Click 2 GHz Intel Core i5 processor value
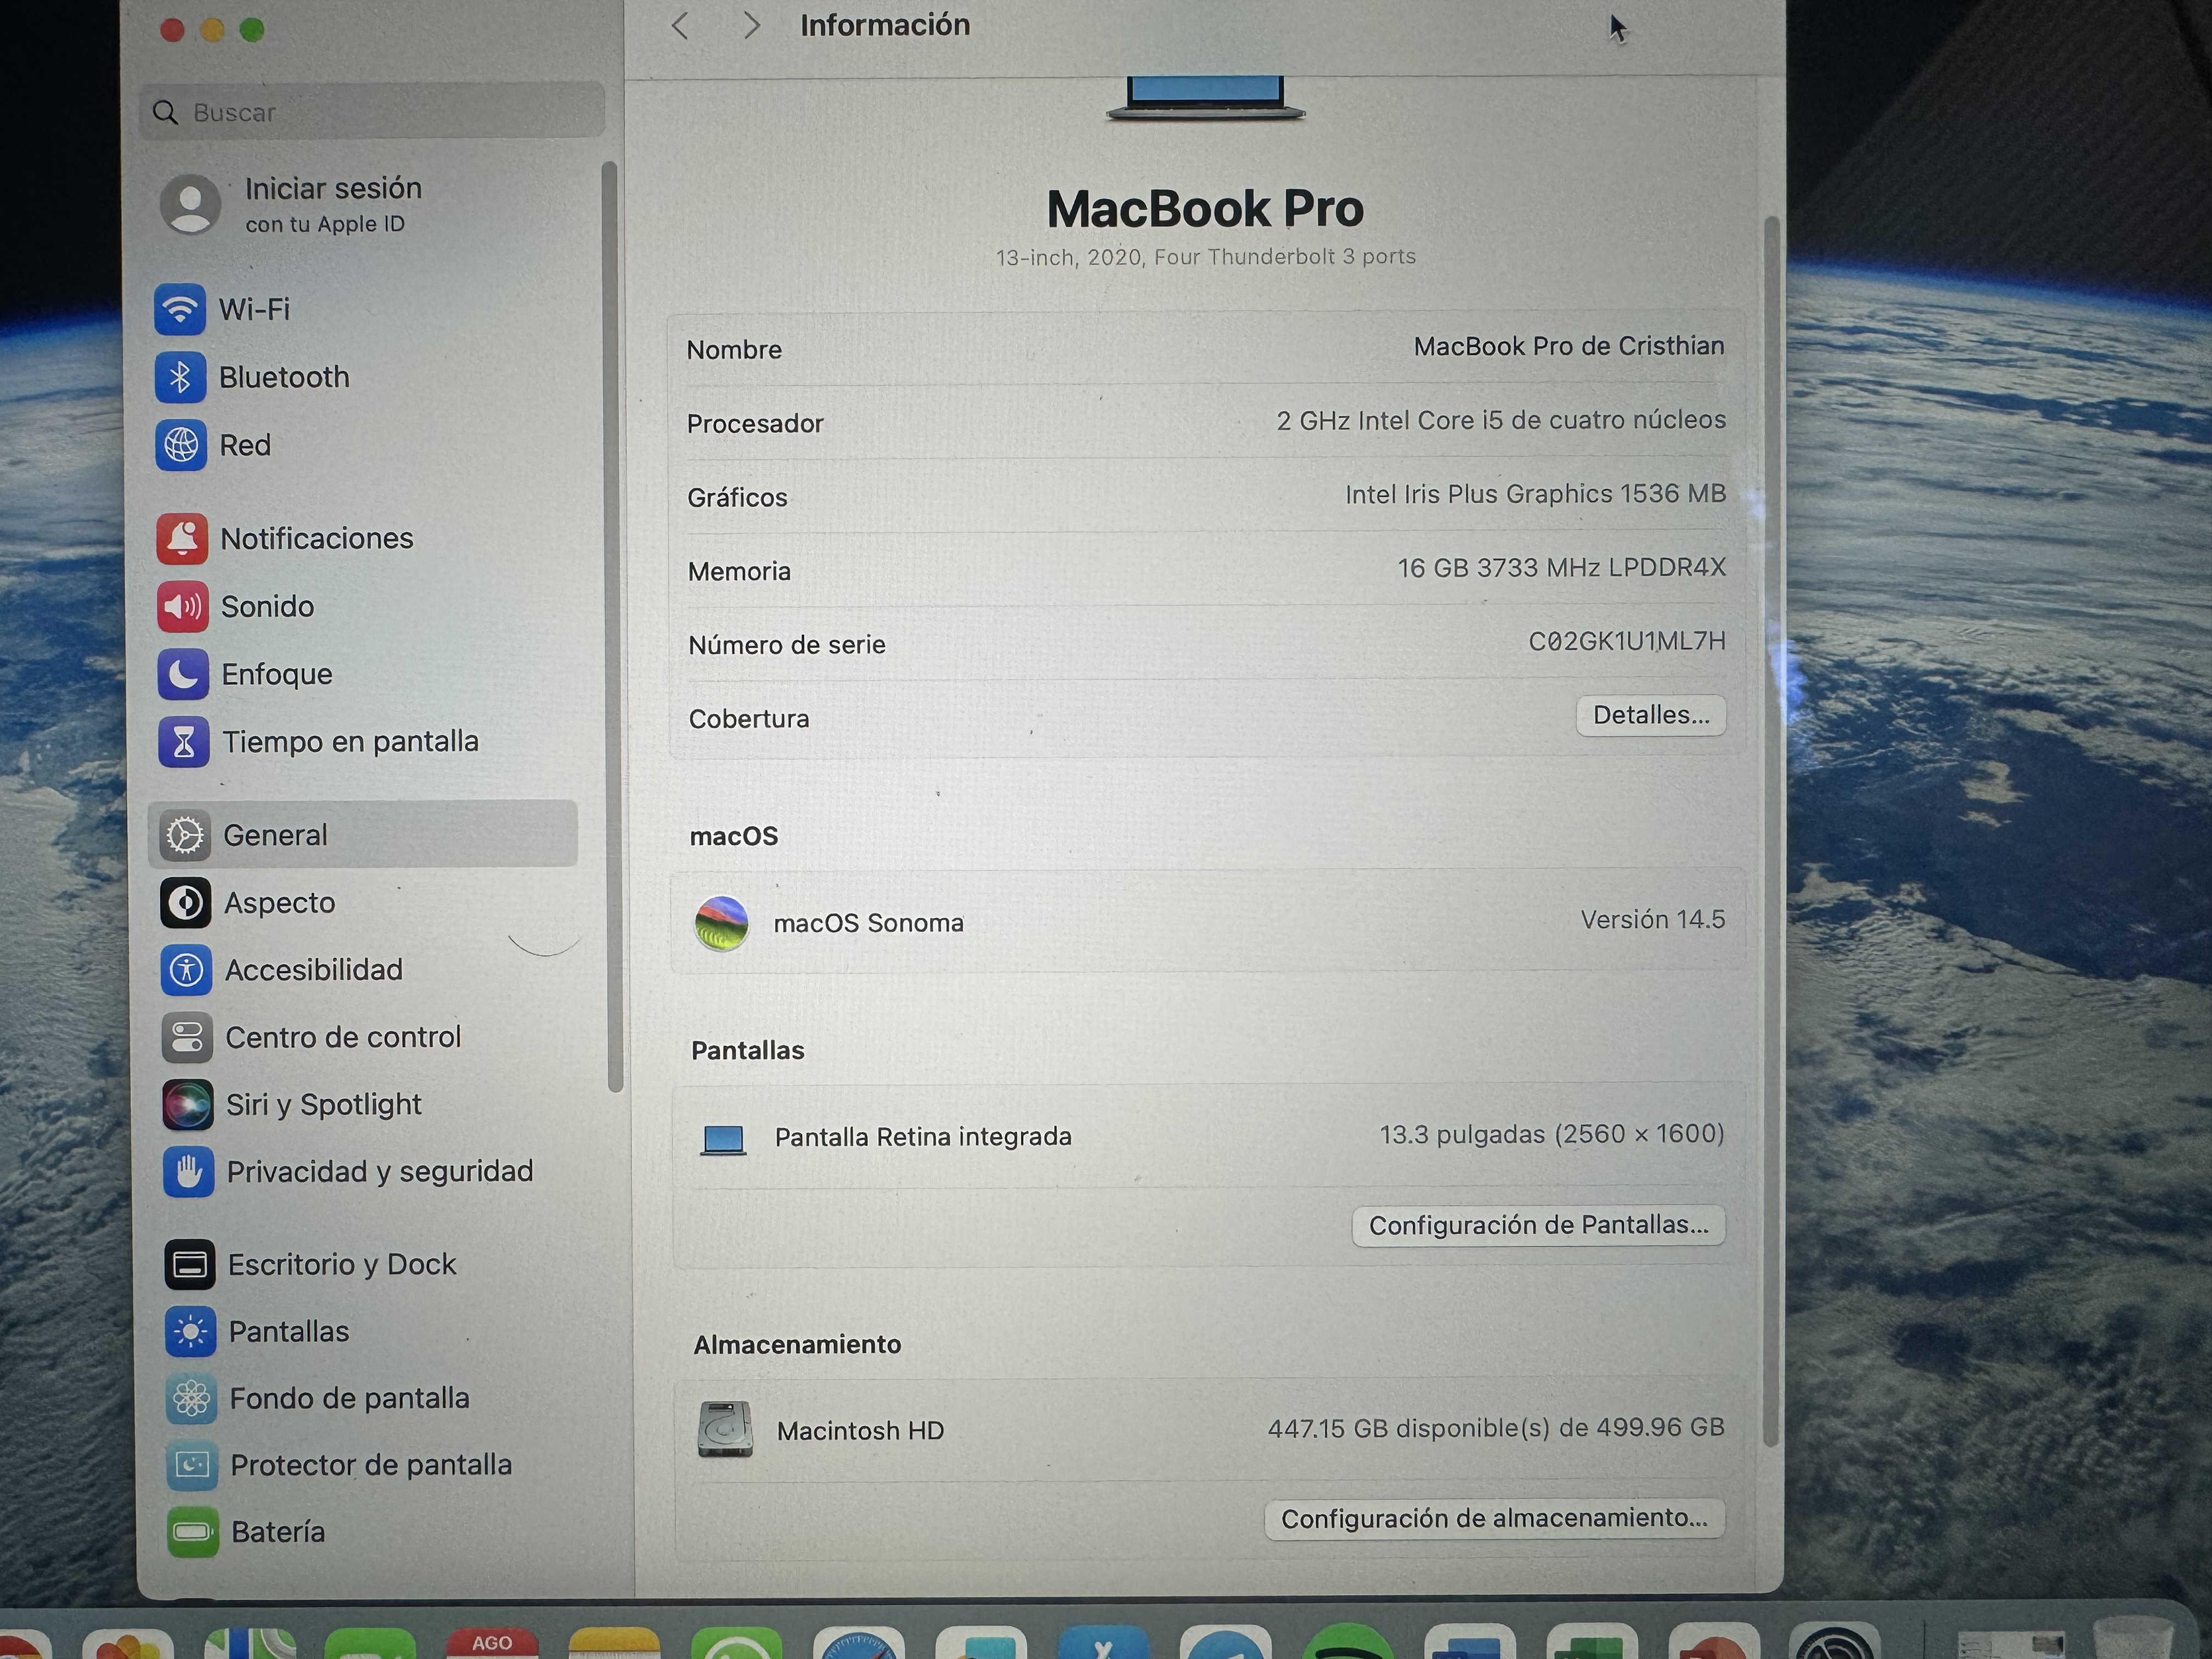Viewport: 2212px width, 1659px height. pyautogui.click(x=1501, y=420)
